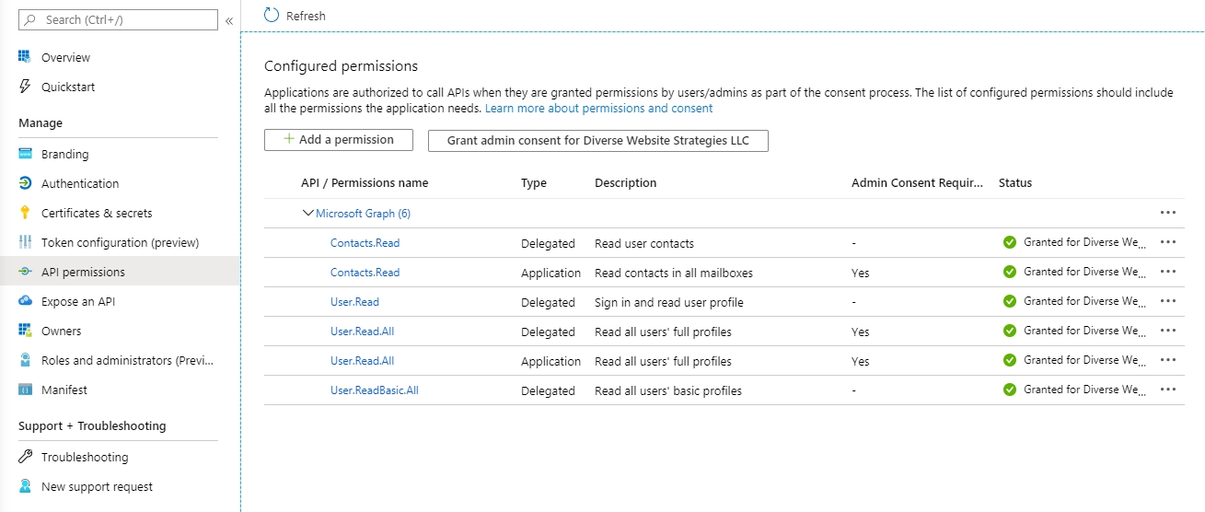The width and height of the screenshot is (1205, 512).
Task: Click green check on User.Read row
Action: [x=1010, y=302]
